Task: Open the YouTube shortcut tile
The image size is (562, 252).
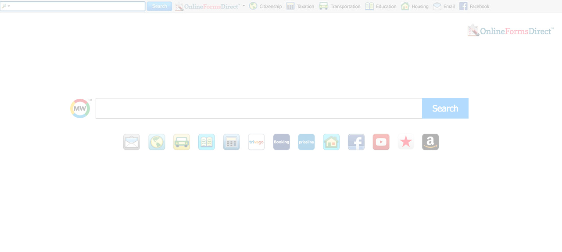Action: (x=381, y=142)
